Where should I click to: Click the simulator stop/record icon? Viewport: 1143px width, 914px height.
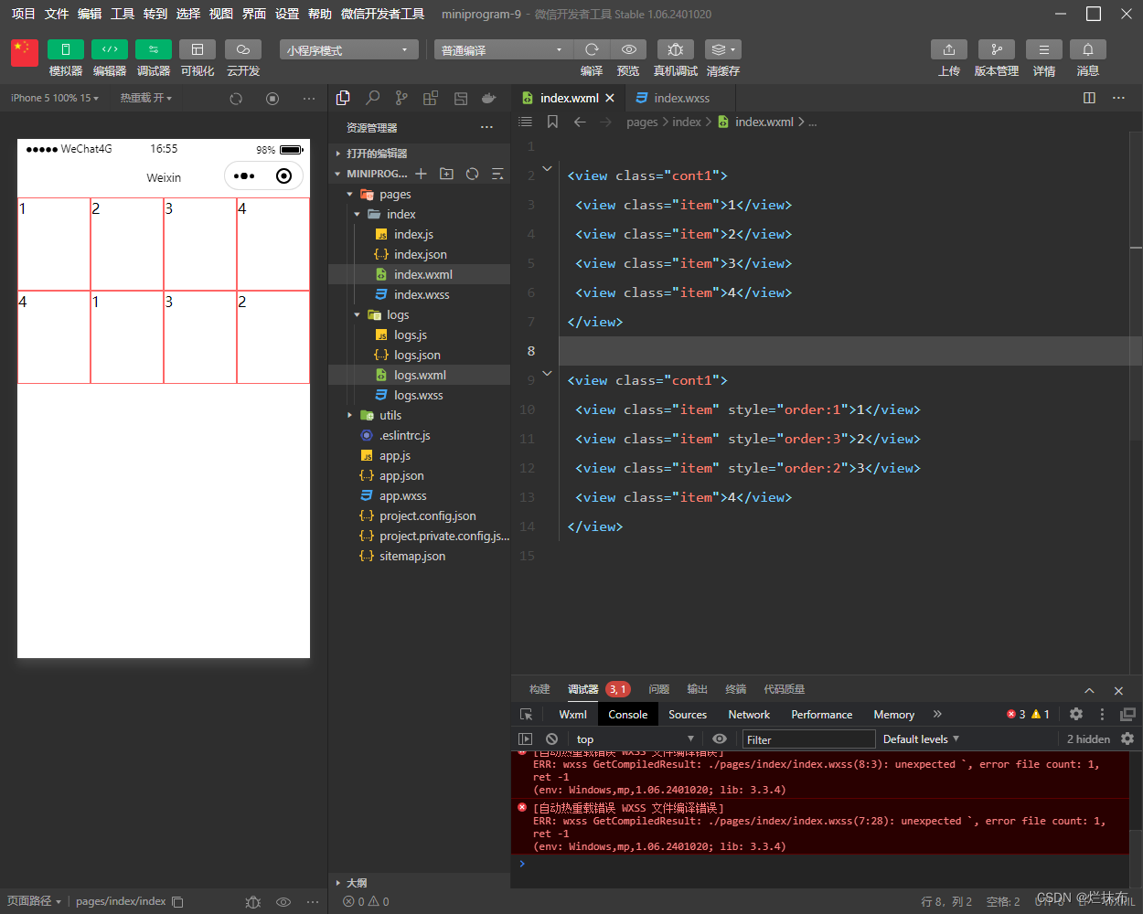272,98
